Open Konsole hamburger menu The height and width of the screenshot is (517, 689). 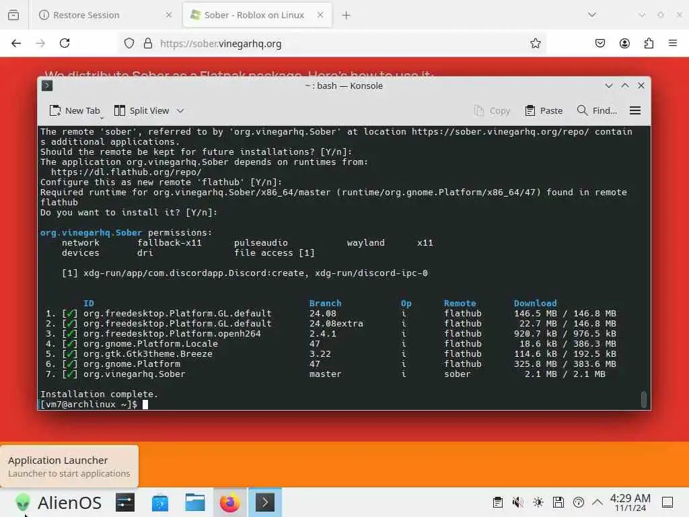point(635,111)
